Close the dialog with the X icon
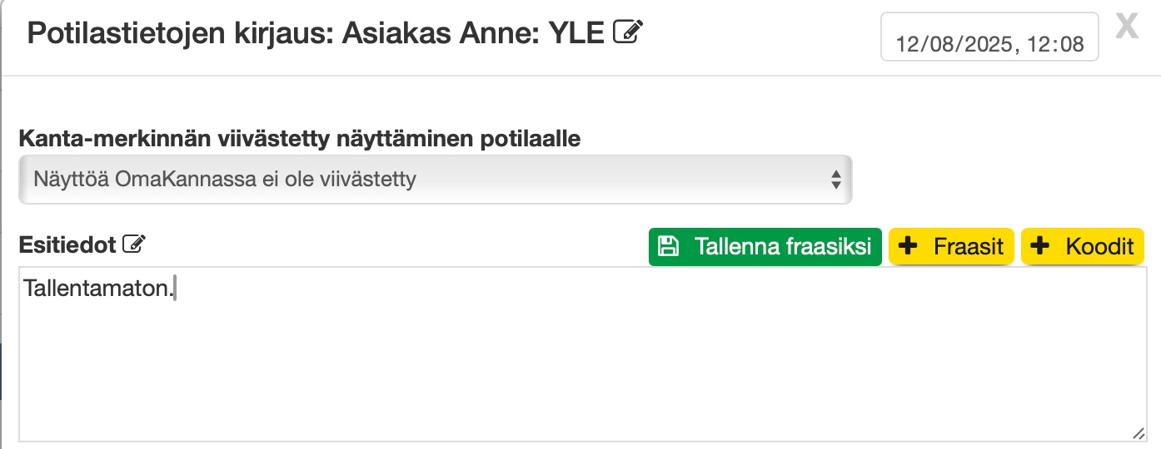Viewport: 1161px width, 449px height. pos(1126,27)
